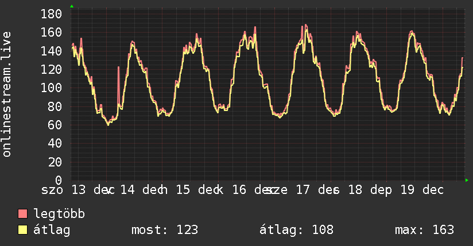Click the 120 y-axis label
This screenshot has height=246, width=473.
click(51, 69)
